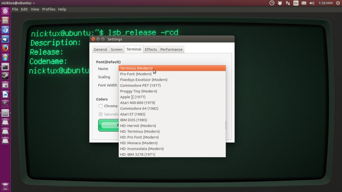Image resolution: width=342 pixels, height=192 pixels.
Task: Switch to the Screen tab
Action: (117, 49)
